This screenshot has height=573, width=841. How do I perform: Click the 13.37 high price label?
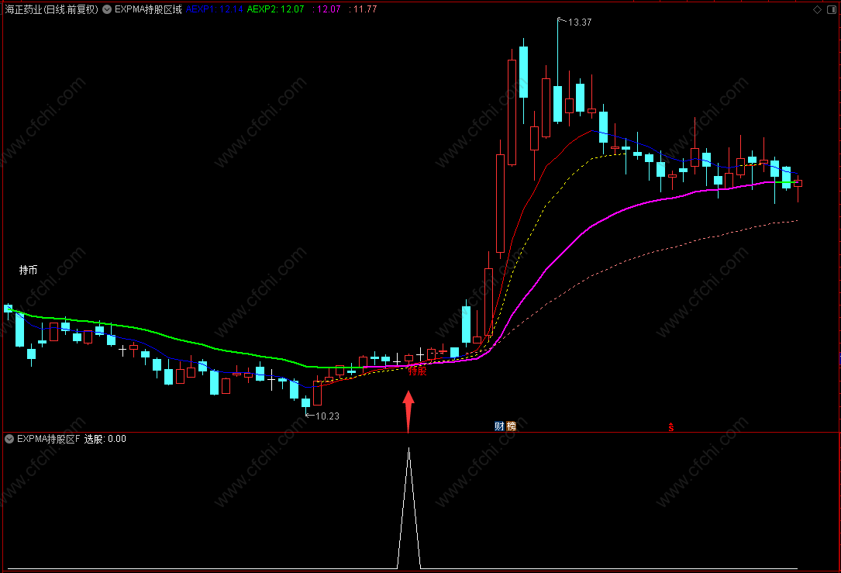[x=579, y=22]
